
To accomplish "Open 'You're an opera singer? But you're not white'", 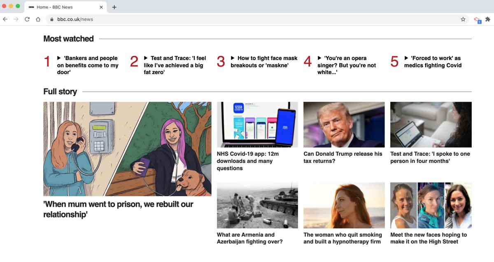I will [347, 65].
